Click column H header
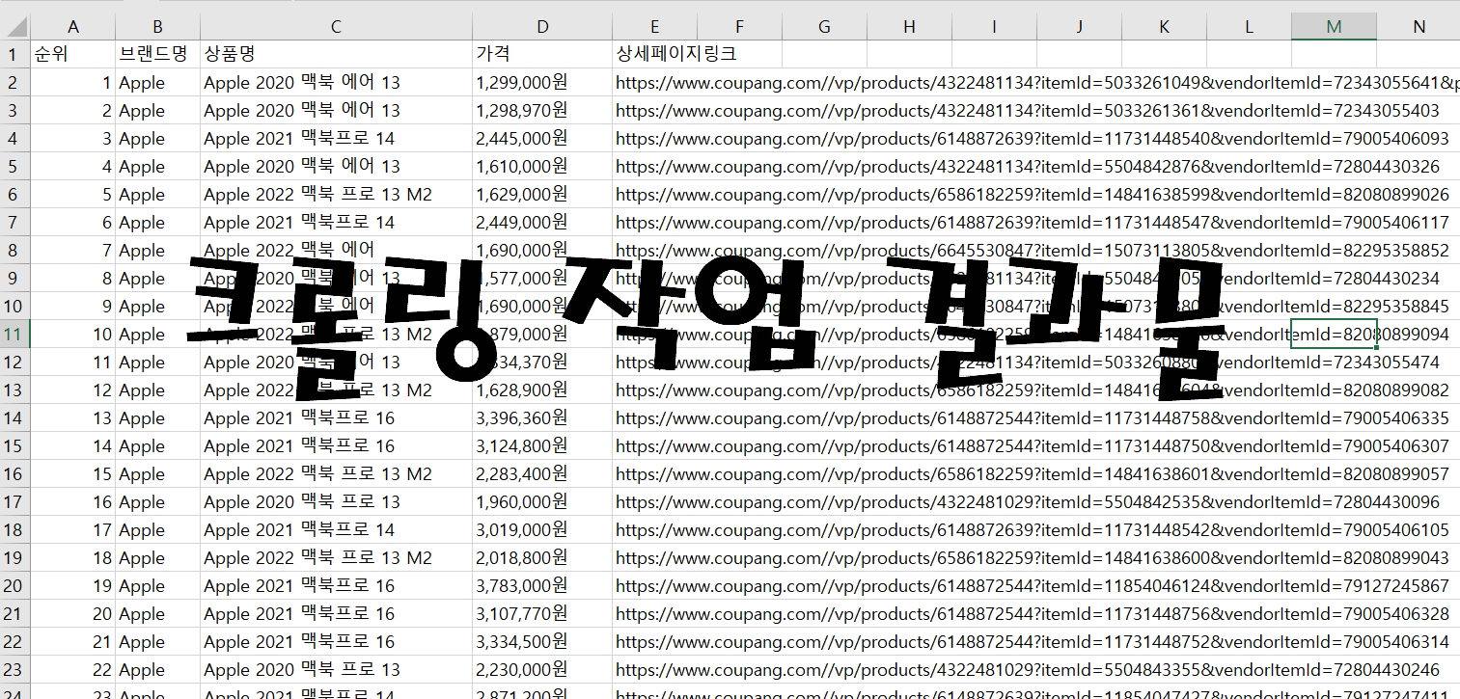 point(909,27)
